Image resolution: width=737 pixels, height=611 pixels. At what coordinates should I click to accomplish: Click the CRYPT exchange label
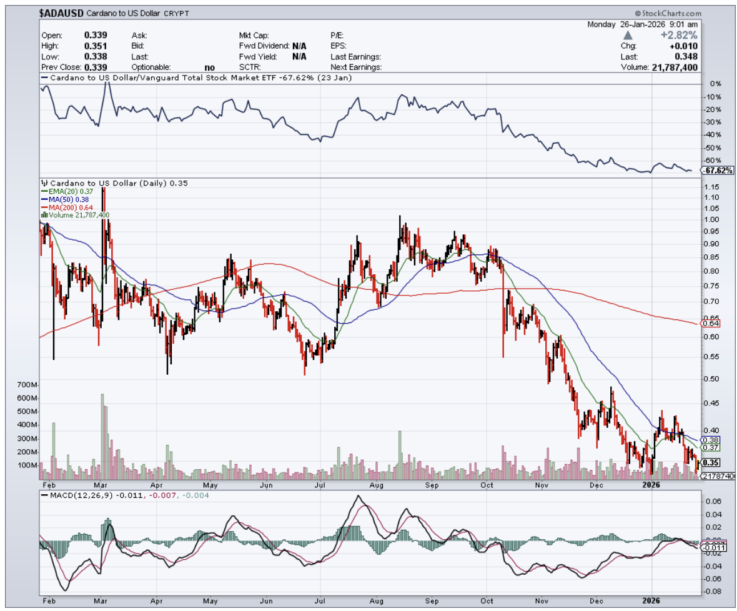click(x=176, y=14)
